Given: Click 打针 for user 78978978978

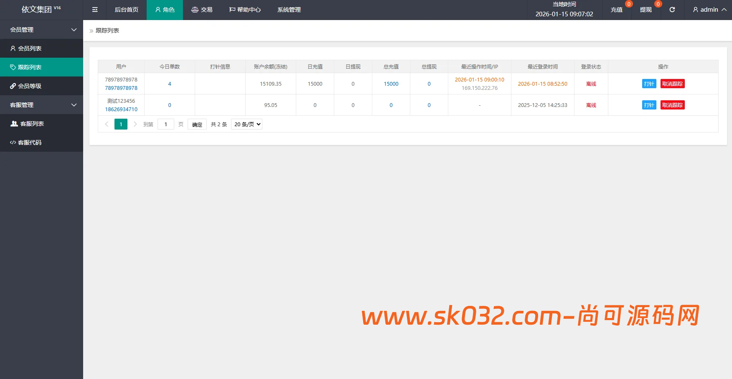Looking at the screenshot, I should (649, 84).
